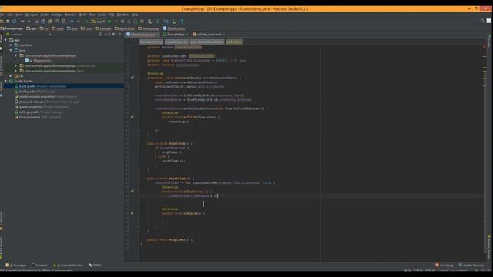This screenshot has height=277, width=493.
Task: Open the Build menu
Action: [x=82, y=15]
